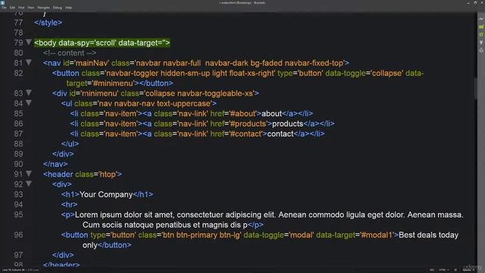This screenshot has width=485, height=273.
Task: Click 'Your Company' heading text
Action: point(106,194)
